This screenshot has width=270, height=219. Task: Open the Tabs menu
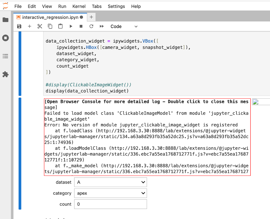pyautogui.click(x=97, y=6)
